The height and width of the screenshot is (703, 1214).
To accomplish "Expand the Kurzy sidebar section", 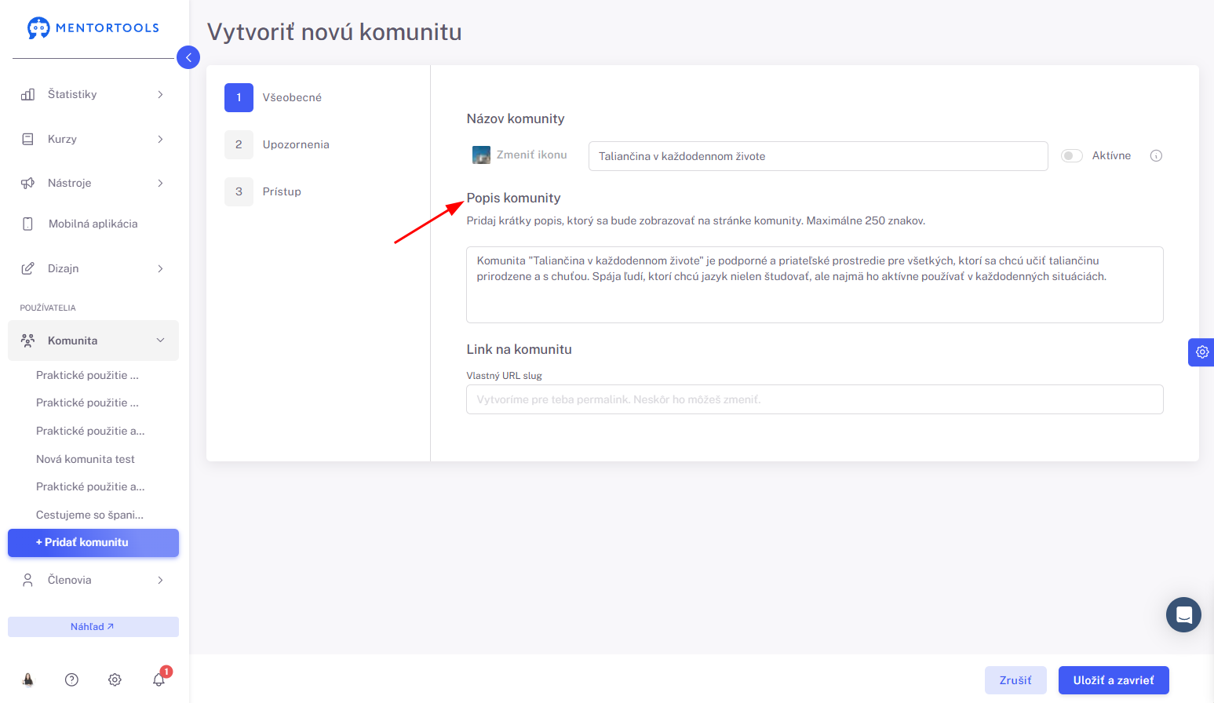I will pyautogui.click(x=93, y=139).
